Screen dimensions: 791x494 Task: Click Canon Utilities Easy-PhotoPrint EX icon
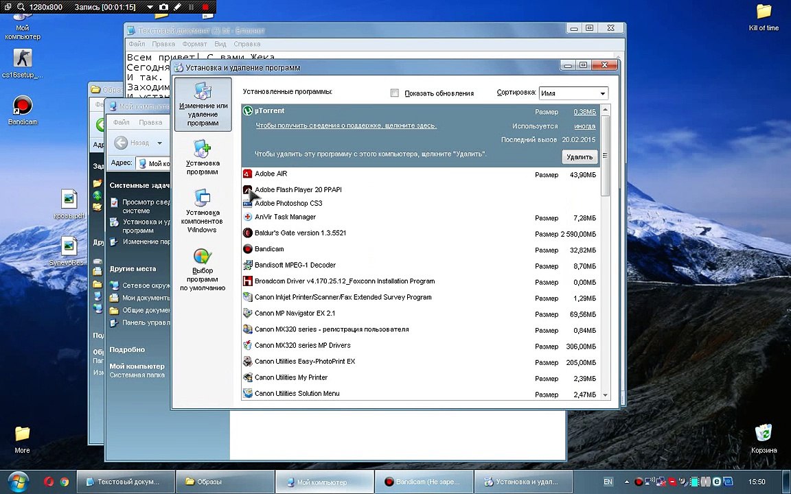[x=248, y=362]
